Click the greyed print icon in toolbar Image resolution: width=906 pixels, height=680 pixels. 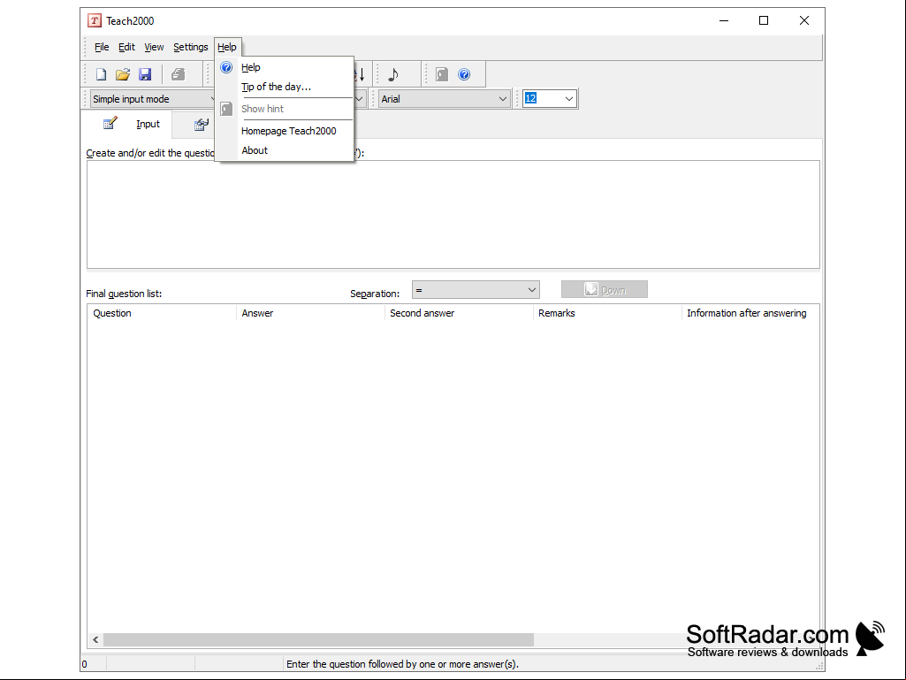tap(178, 74)
